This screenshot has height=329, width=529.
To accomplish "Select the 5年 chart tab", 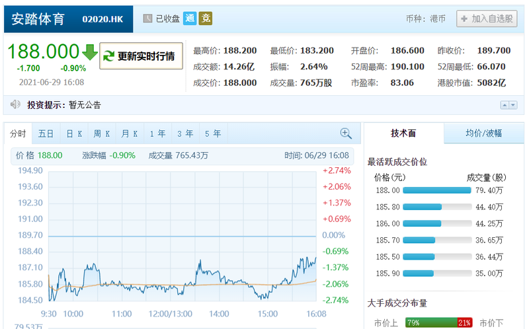I will pyautogui.click(x=213, y=134).
